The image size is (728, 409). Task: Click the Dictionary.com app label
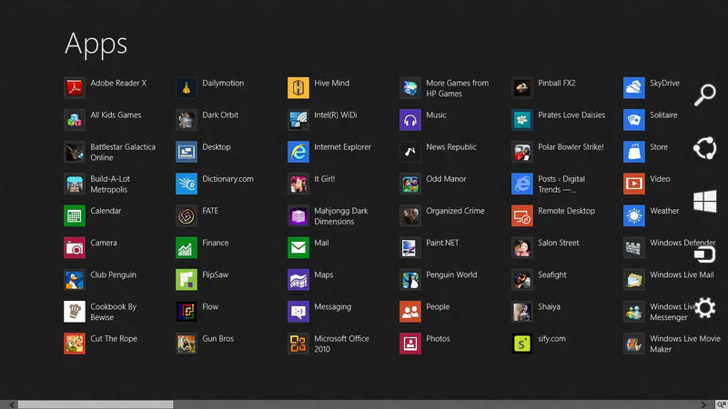(227, 179)
